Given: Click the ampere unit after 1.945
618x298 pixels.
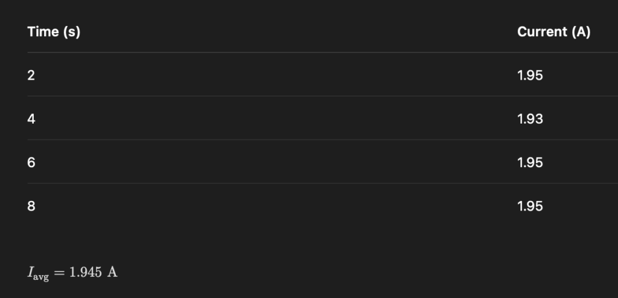Looking at the screenshot, I should [112, 271].
